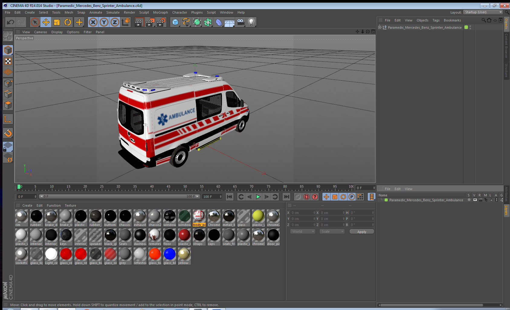The width and height of the screenshot is (510, 310).
Task: Enable Edges mode
Action: click(8, 94)
